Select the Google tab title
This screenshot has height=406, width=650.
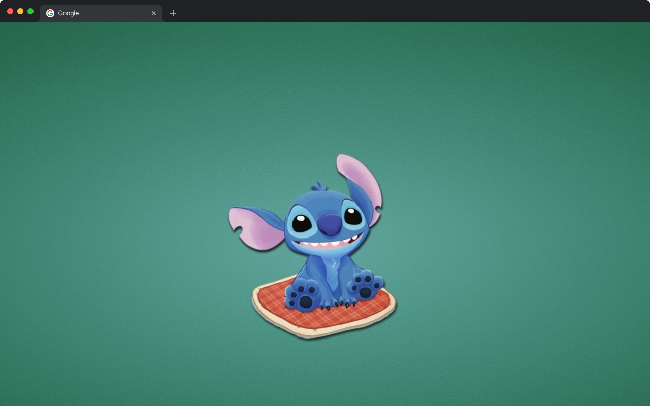[69, 13]
